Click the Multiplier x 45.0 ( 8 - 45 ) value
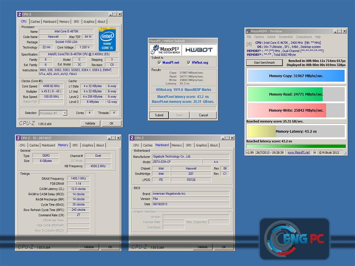The width and height of the screenshot is (355, 266). tap(51, 91)
